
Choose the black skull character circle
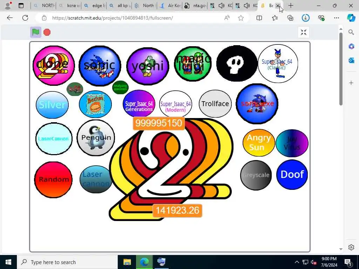point(237,63)
